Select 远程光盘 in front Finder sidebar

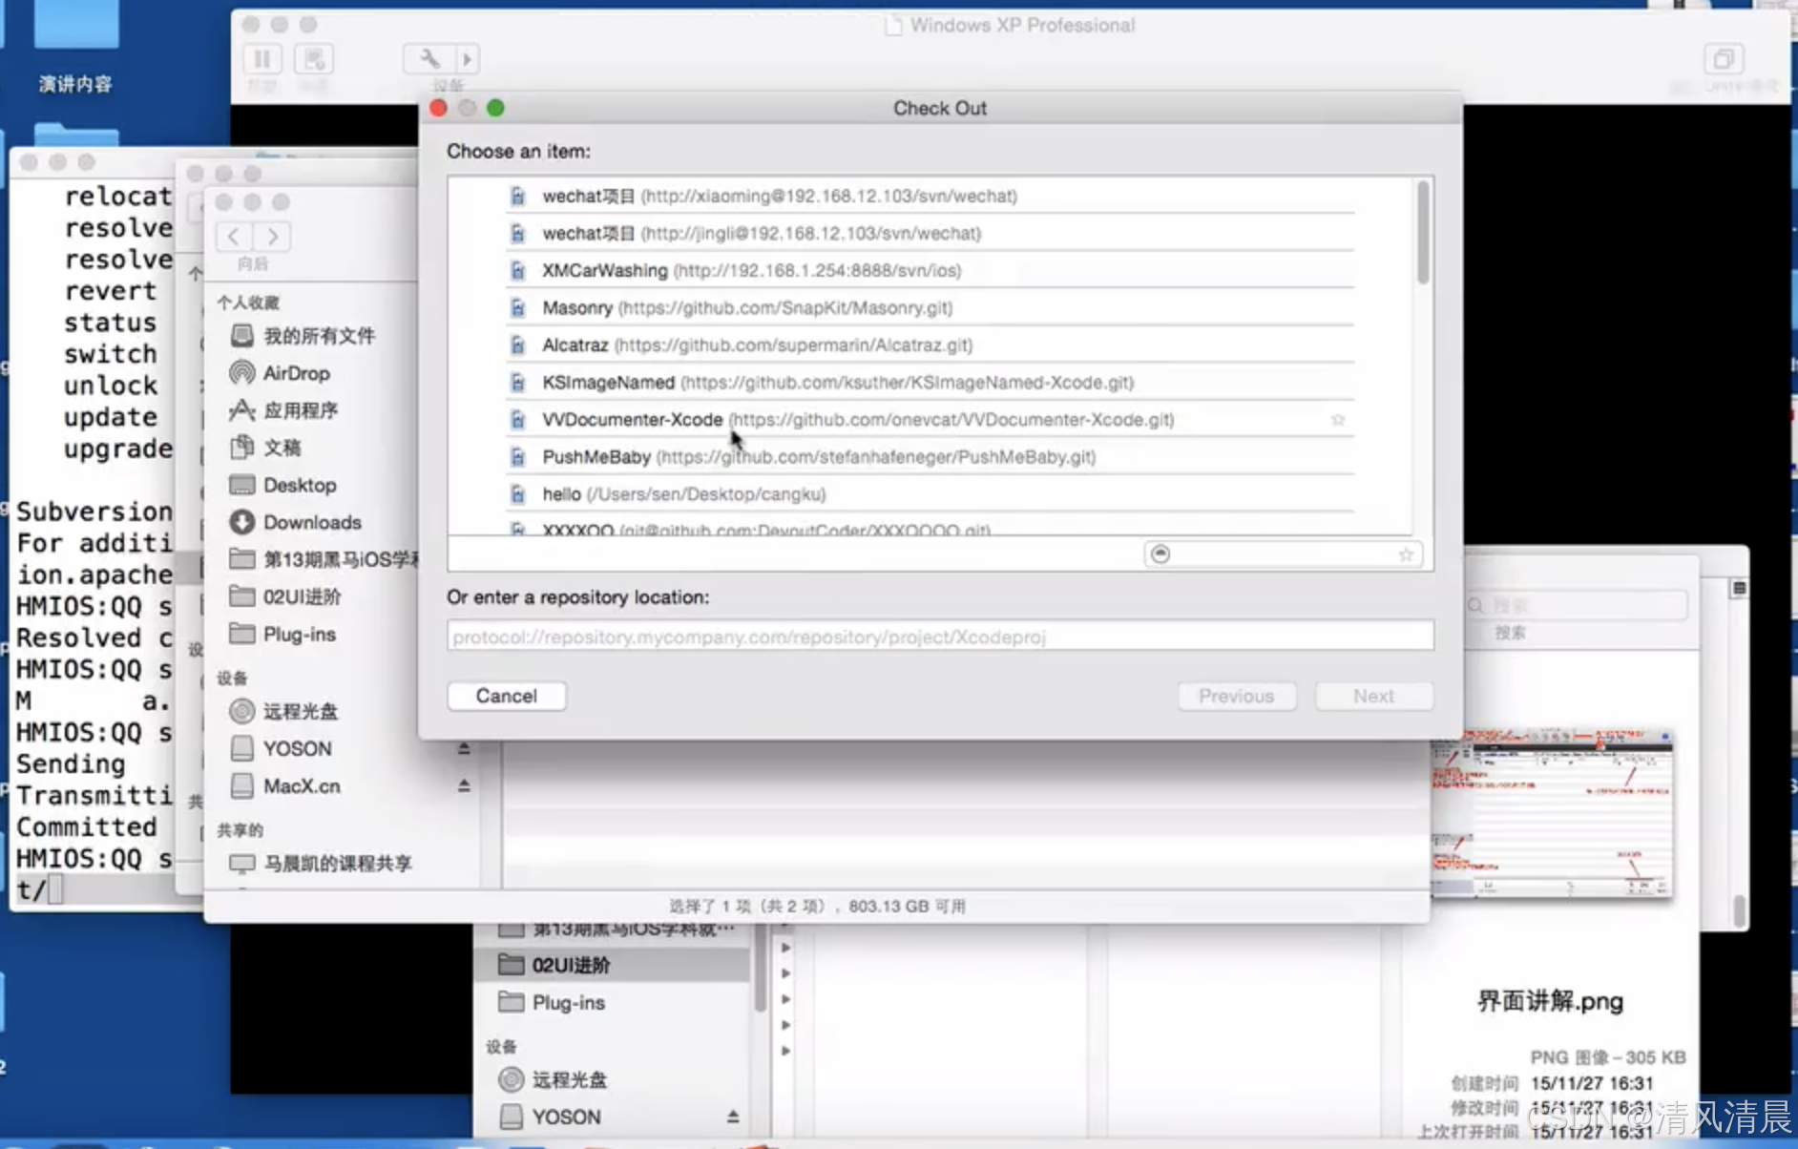[x=284, y=711]
